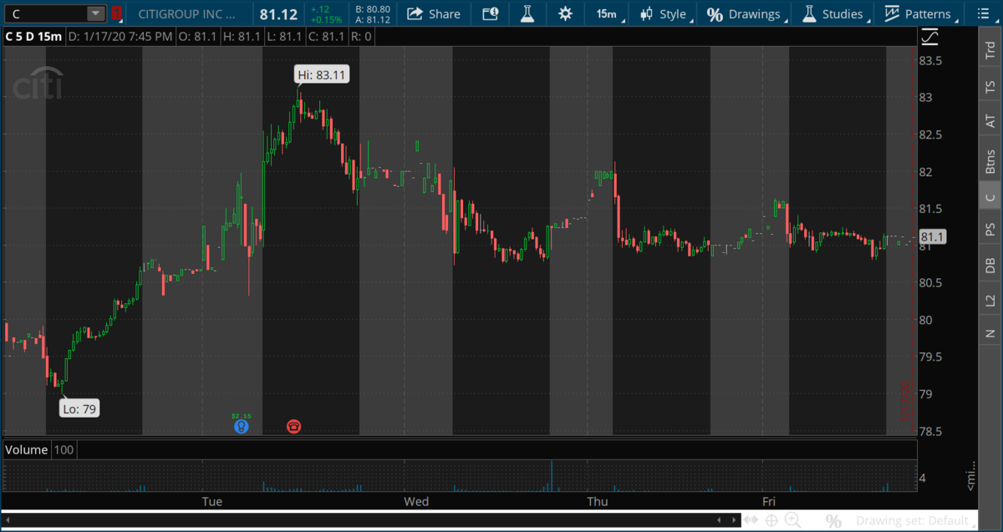Open the N sidebar tab
The height and width of the screenshot is (532, 1003).
[990, 333]
